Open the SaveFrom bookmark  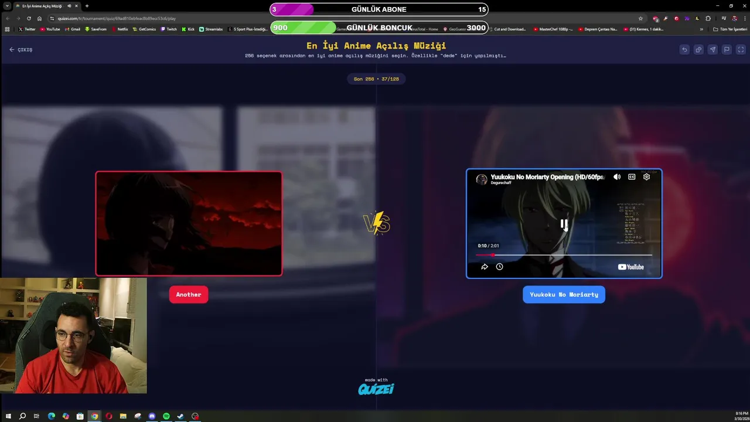96,29
